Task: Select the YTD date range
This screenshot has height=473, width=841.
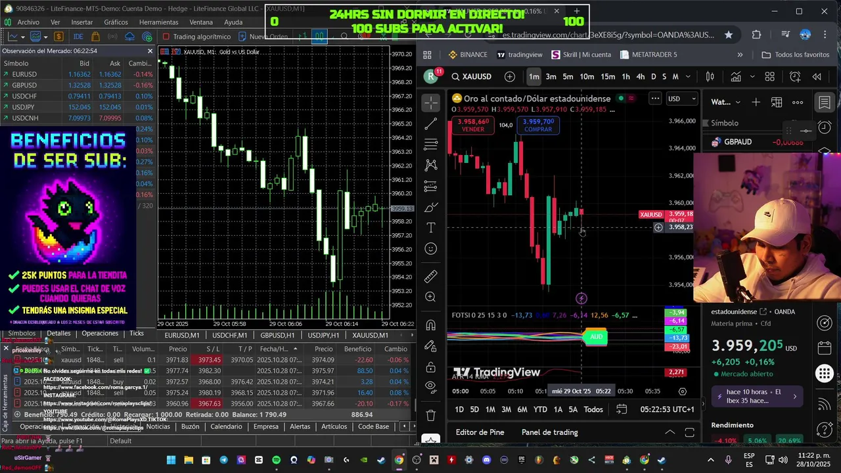Action: (540, 409)
